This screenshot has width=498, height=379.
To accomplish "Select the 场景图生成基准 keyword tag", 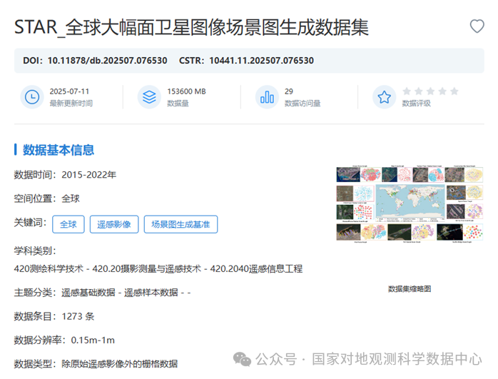I will point(181,224).
